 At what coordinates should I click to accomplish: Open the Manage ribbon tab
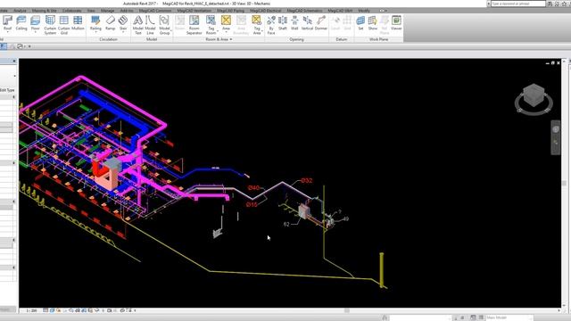107,11
